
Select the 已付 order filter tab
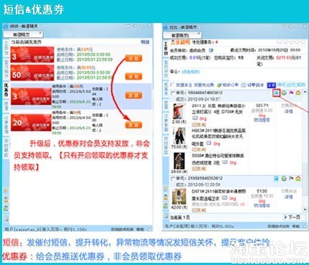click(x=291, y=85)
